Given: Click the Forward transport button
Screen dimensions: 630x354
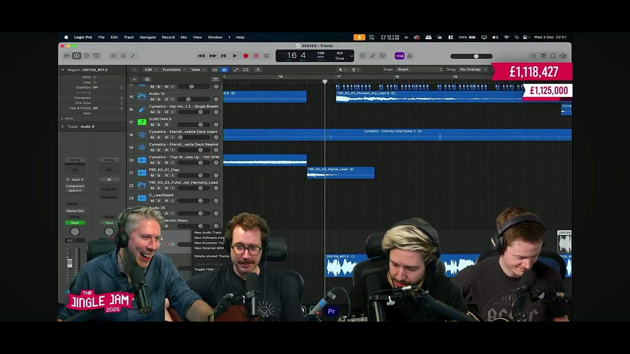Looking at the screenshot, I should [213, 56].
